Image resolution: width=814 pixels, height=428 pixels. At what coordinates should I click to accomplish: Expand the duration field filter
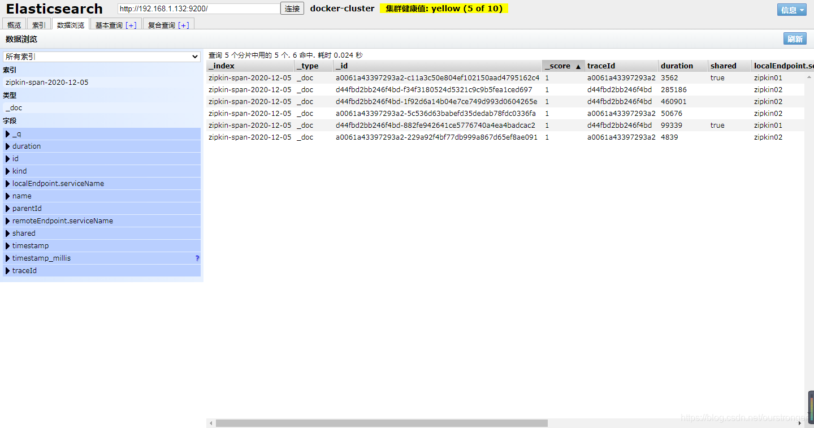pos(102,146)
